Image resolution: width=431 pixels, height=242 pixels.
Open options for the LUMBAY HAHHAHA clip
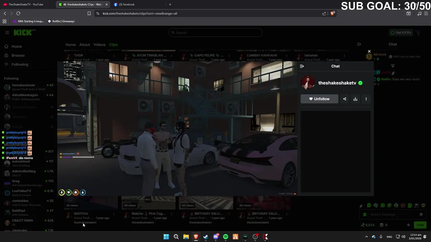click(x=287, y=55)
